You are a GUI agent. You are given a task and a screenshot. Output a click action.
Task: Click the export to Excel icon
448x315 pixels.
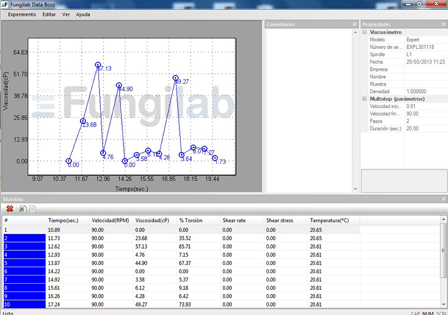[x=22, y=209]
